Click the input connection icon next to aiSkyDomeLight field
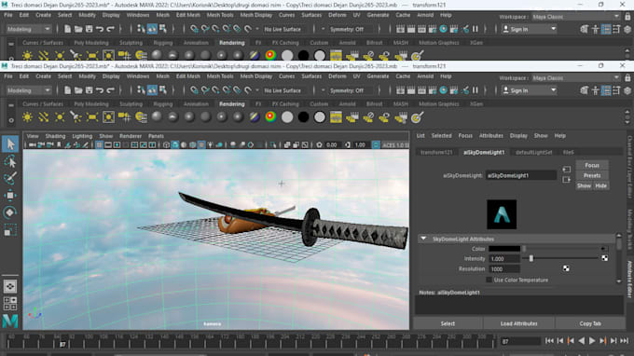Viewport: 634px width, 356px height. (566, 170)
